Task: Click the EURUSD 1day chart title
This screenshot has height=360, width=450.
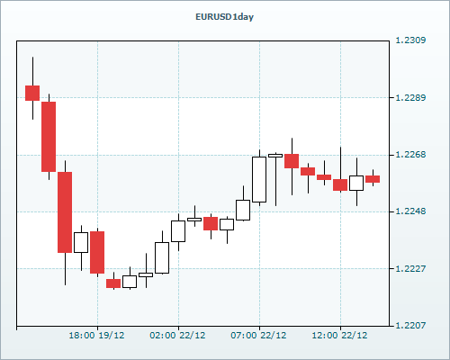Action: (224, 17)
